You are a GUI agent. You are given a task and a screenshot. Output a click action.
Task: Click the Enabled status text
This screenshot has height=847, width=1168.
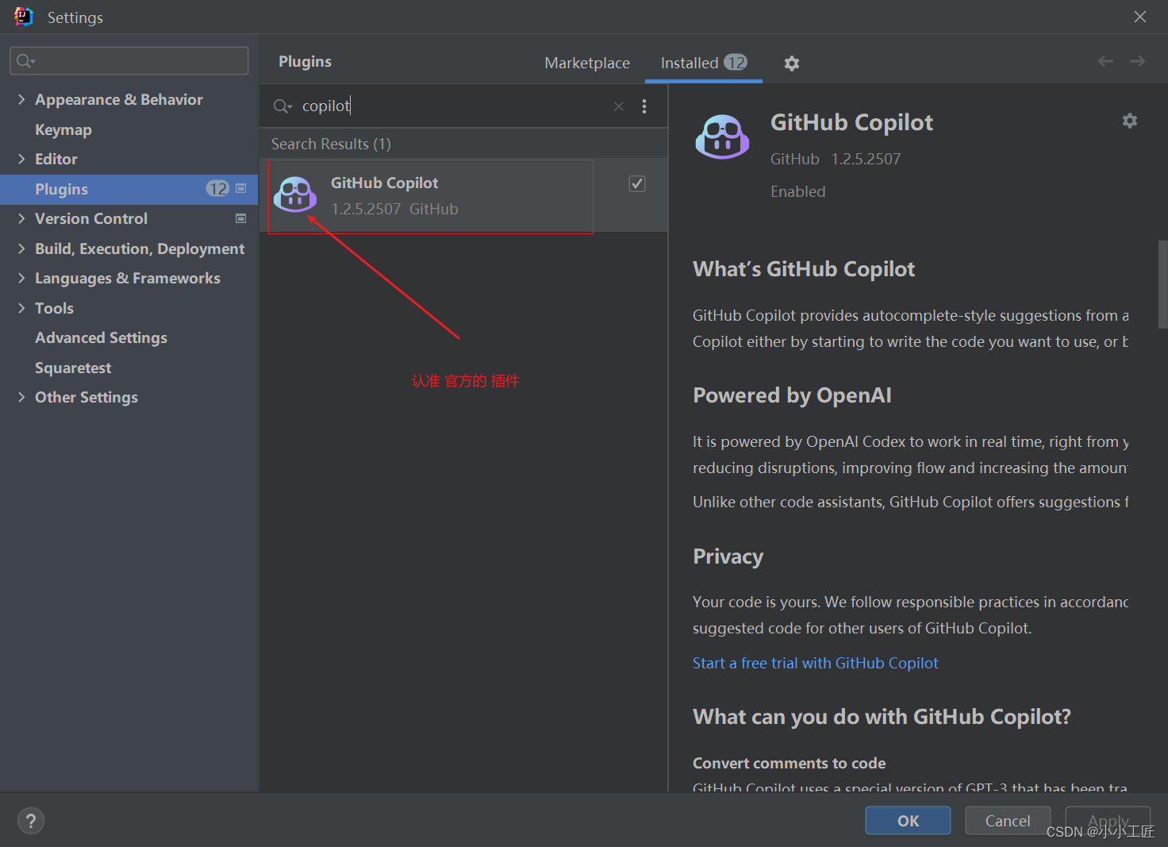tap(797, 191)
